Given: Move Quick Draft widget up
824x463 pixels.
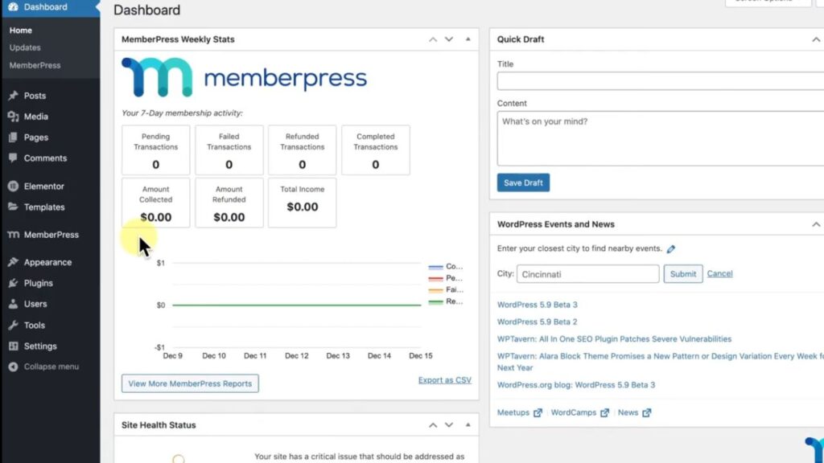Looking at the screenshot, I should point(816,39).
